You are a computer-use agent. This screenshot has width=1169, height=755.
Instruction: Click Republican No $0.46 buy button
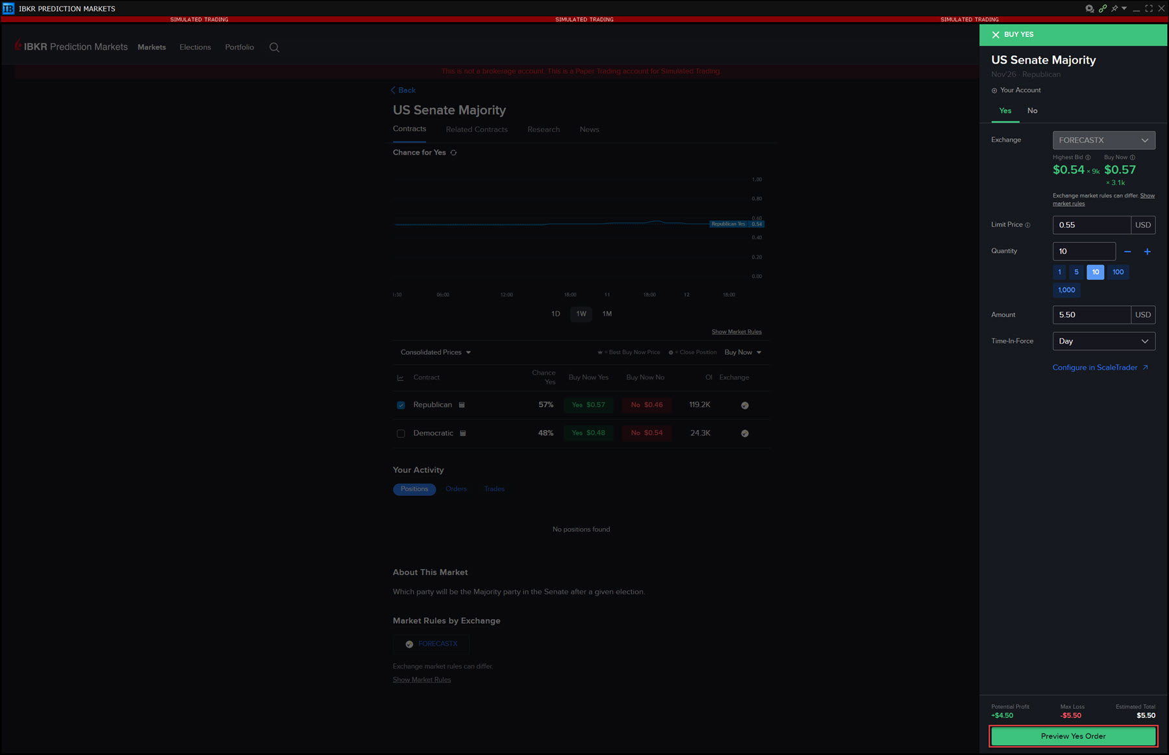coord(647,405)
